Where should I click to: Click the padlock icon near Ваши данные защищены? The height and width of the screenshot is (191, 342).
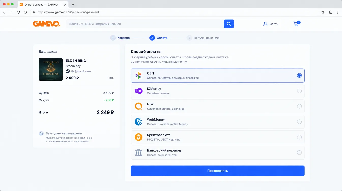(41, 133)
